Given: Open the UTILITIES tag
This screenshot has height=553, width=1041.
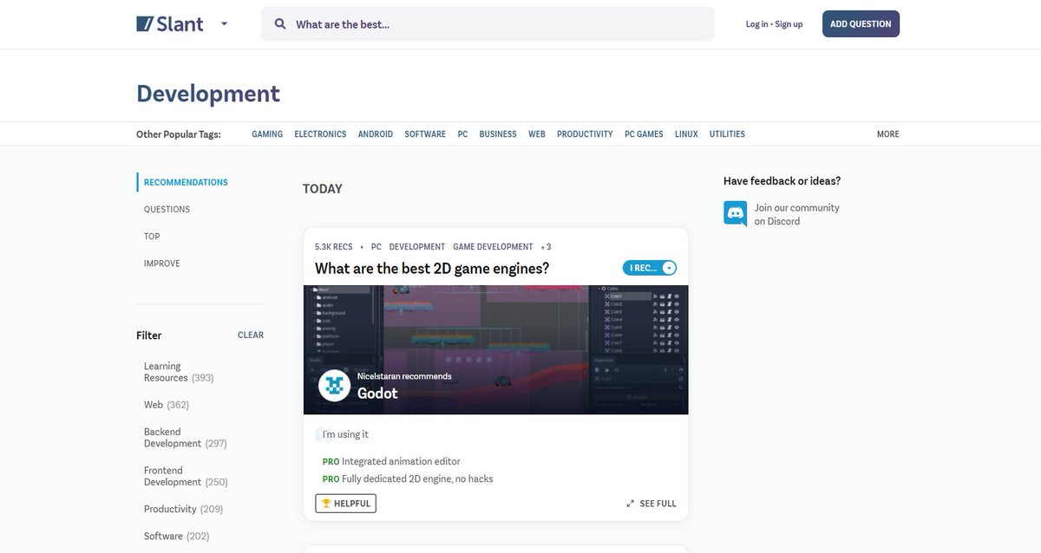Looking at the screenshot, I should click(727, 134).
